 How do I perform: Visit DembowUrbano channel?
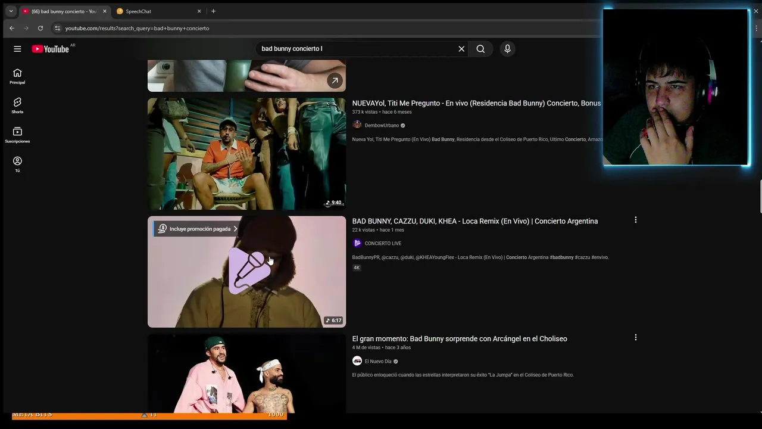click(382, 126)
